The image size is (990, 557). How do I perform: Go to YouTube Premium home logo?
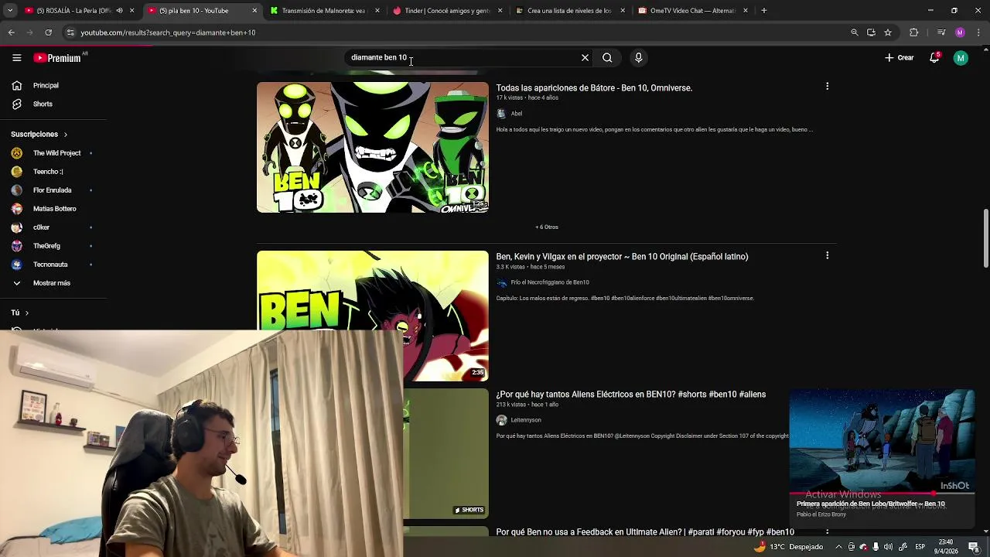point(57,58)
